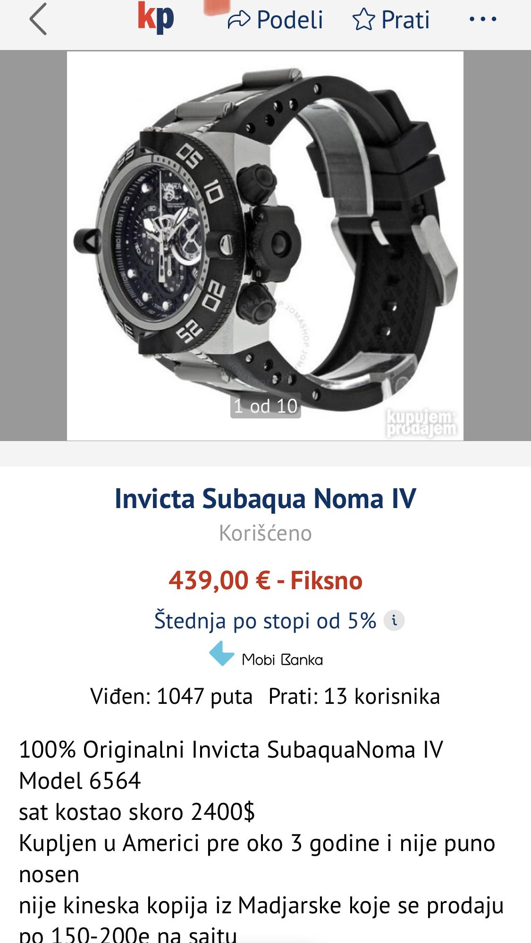Tap 'Prati: 13 korisnika' follower count
The image size is (531, 943).
354,696
